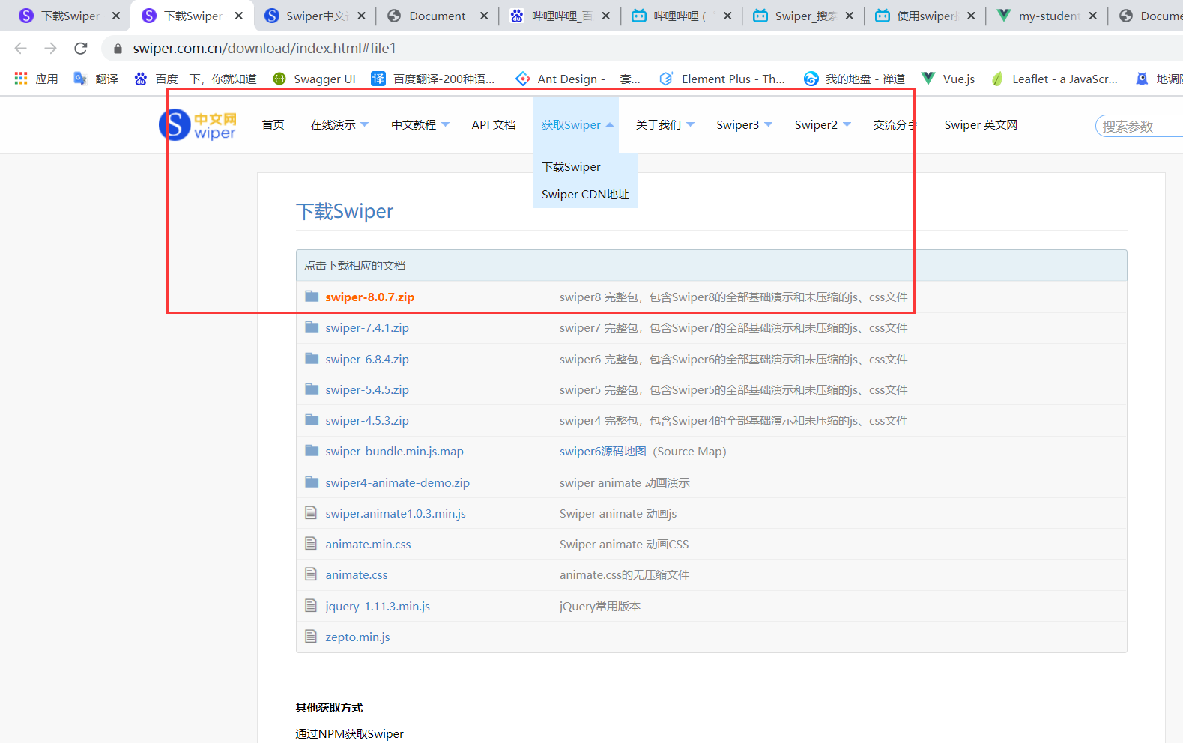Click file icon beside swiper.animate1.0.3.min.js

[x=311, y=513]
